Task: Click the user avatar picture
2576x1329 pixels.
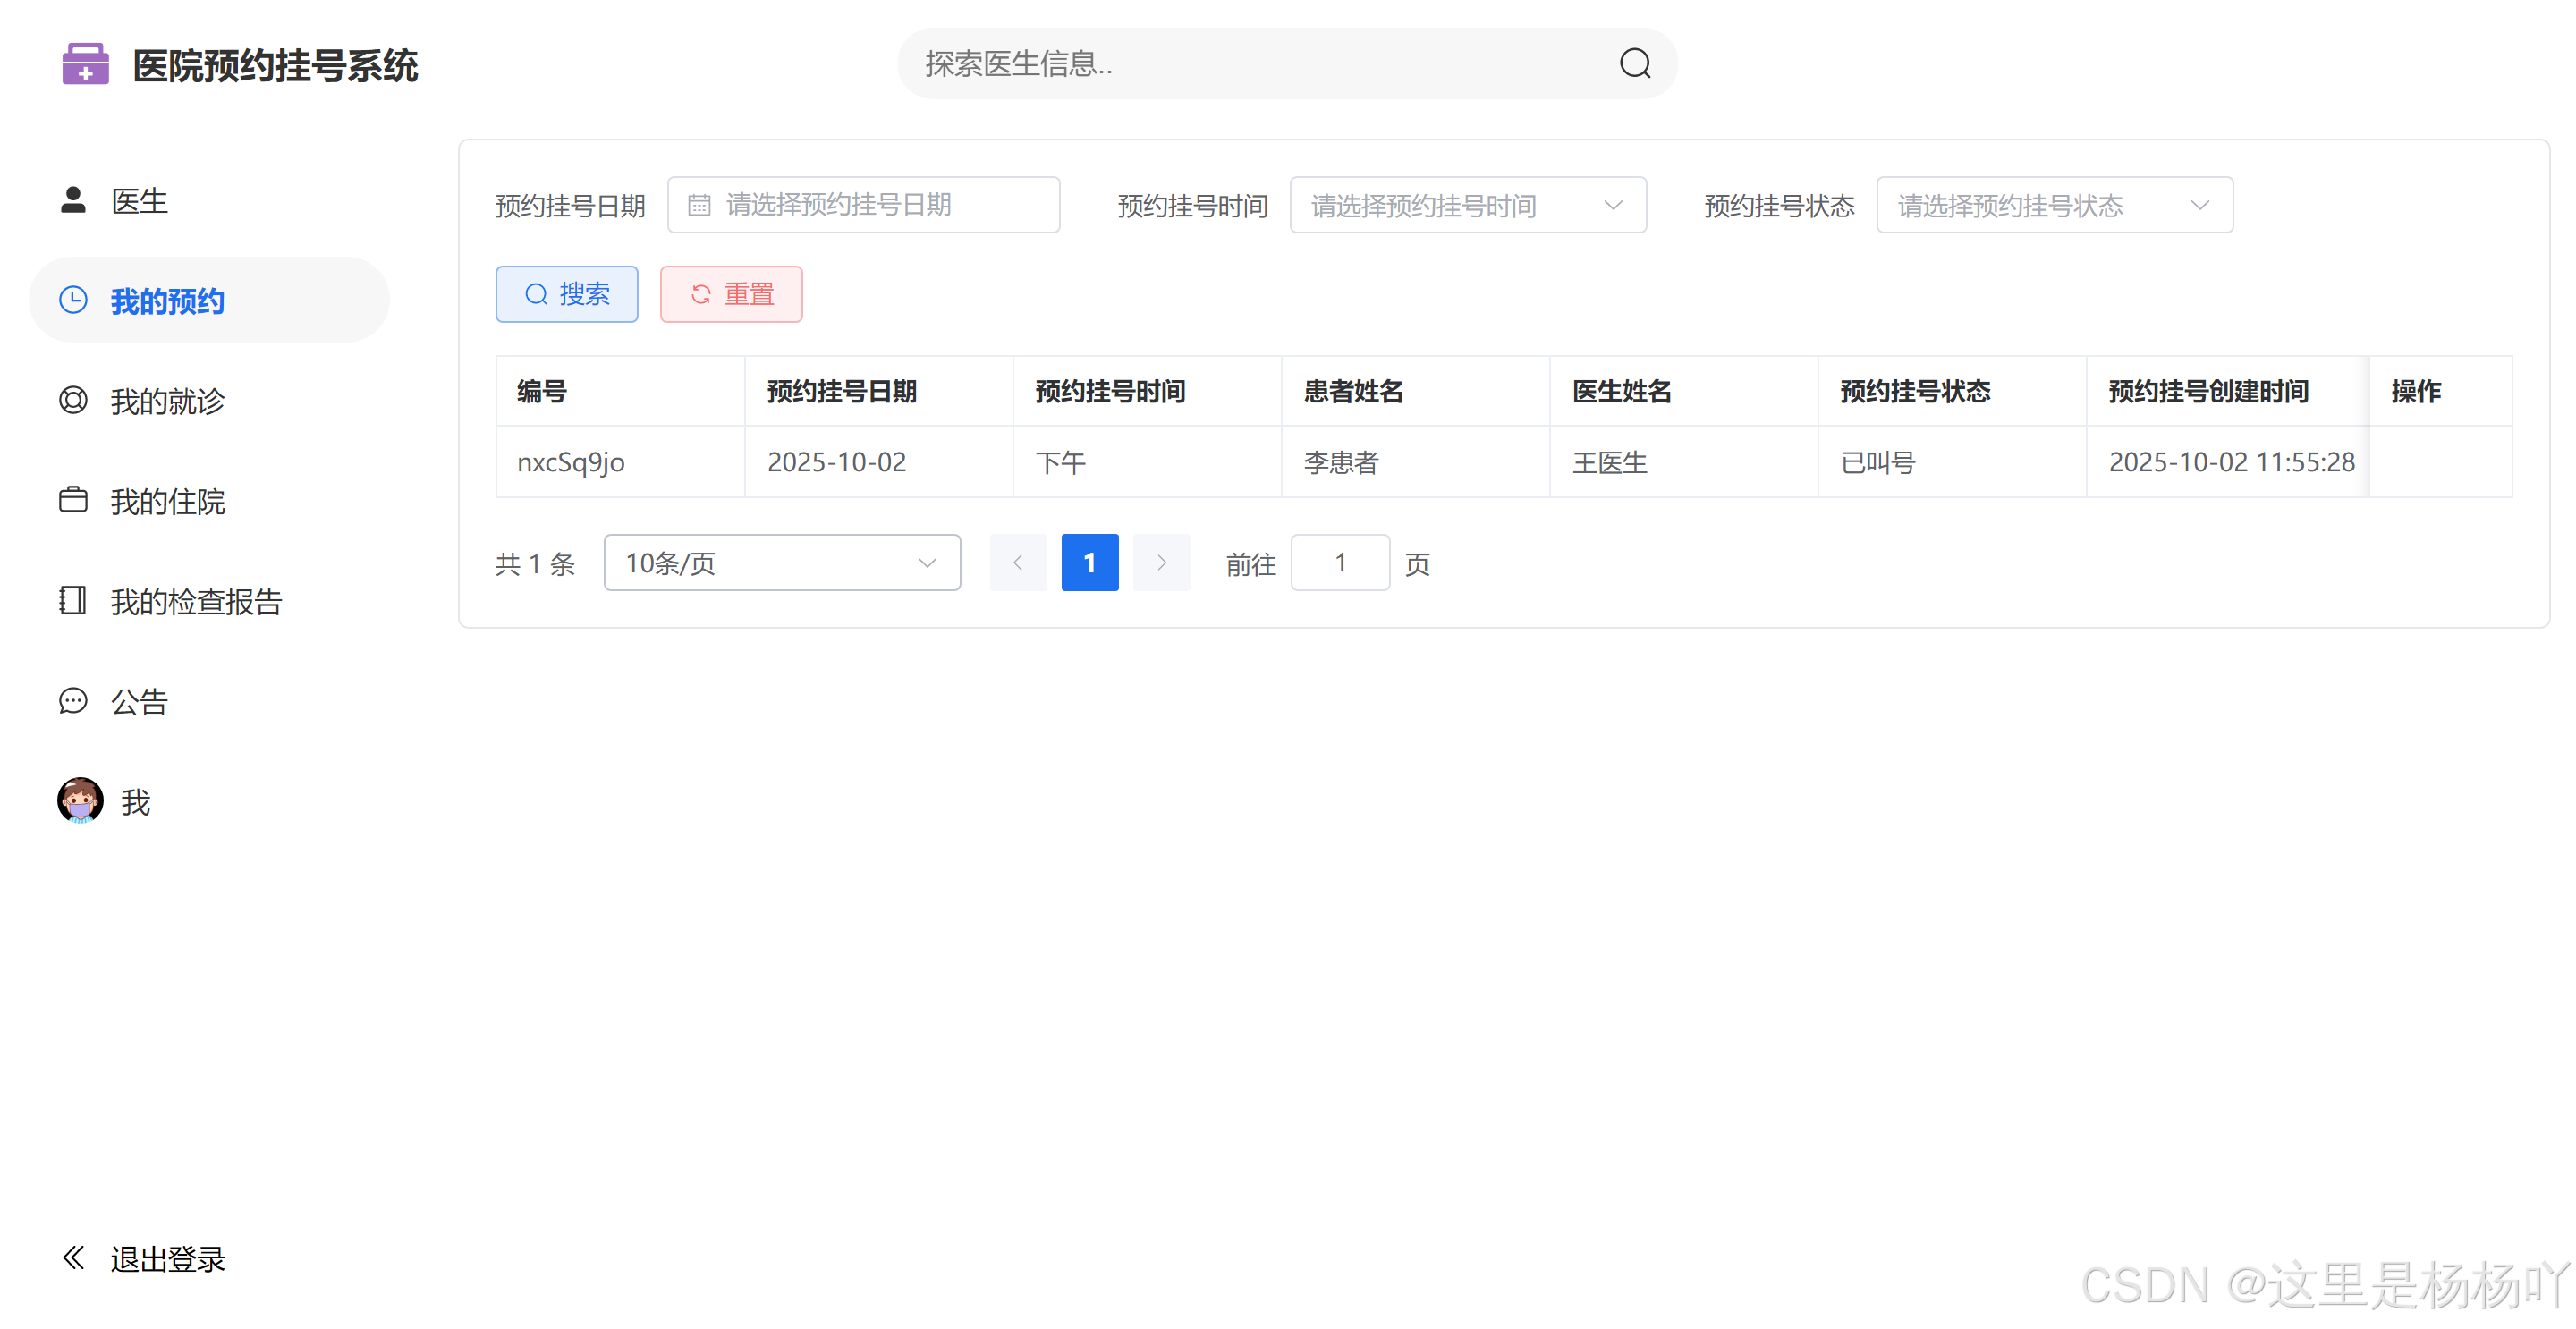Action: click(x=80, y=801)
